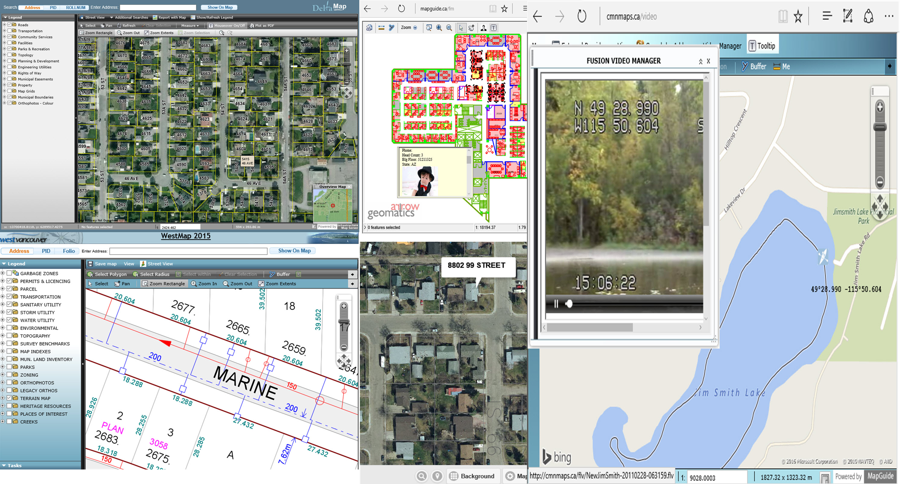Expand the HERITAGE RESOURCES layer group
This screenshot has height=484, width=901.
pyautogui.click(x=3, y=406)
